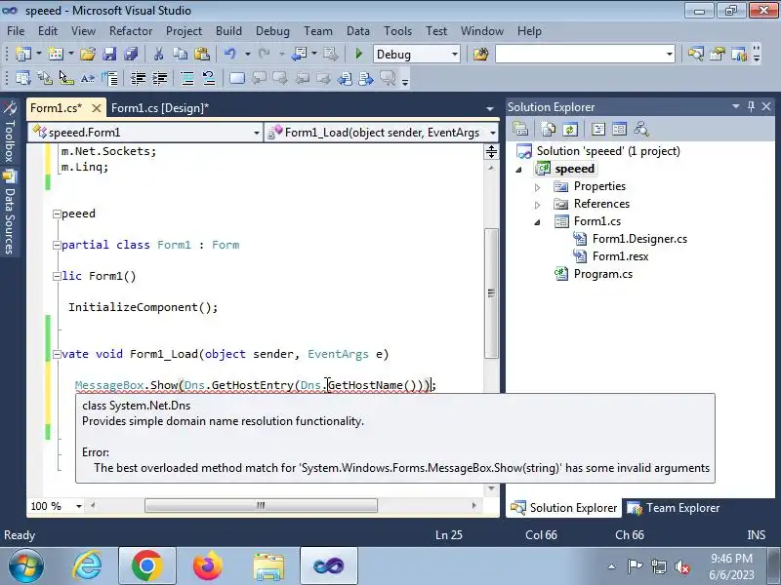Open the active files list dropdown
The height and width of the screenshot is (585, 781).
coord(490,108)
